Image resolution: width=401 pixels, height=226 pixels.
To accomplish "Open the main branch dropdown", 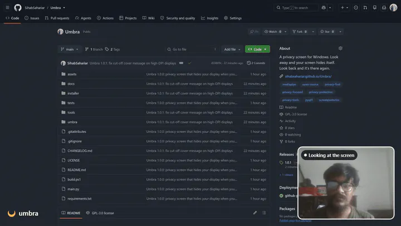I will (70, 49).
